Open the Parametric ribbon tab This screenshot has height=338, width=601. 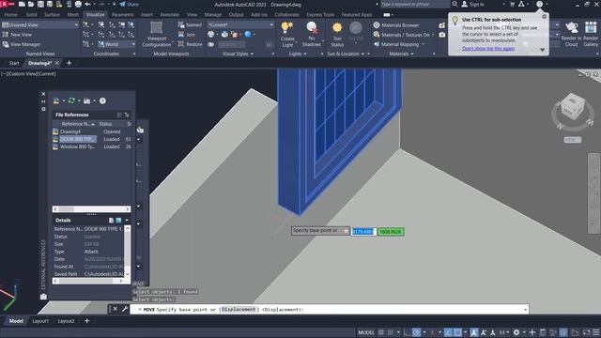click(123, 15)
